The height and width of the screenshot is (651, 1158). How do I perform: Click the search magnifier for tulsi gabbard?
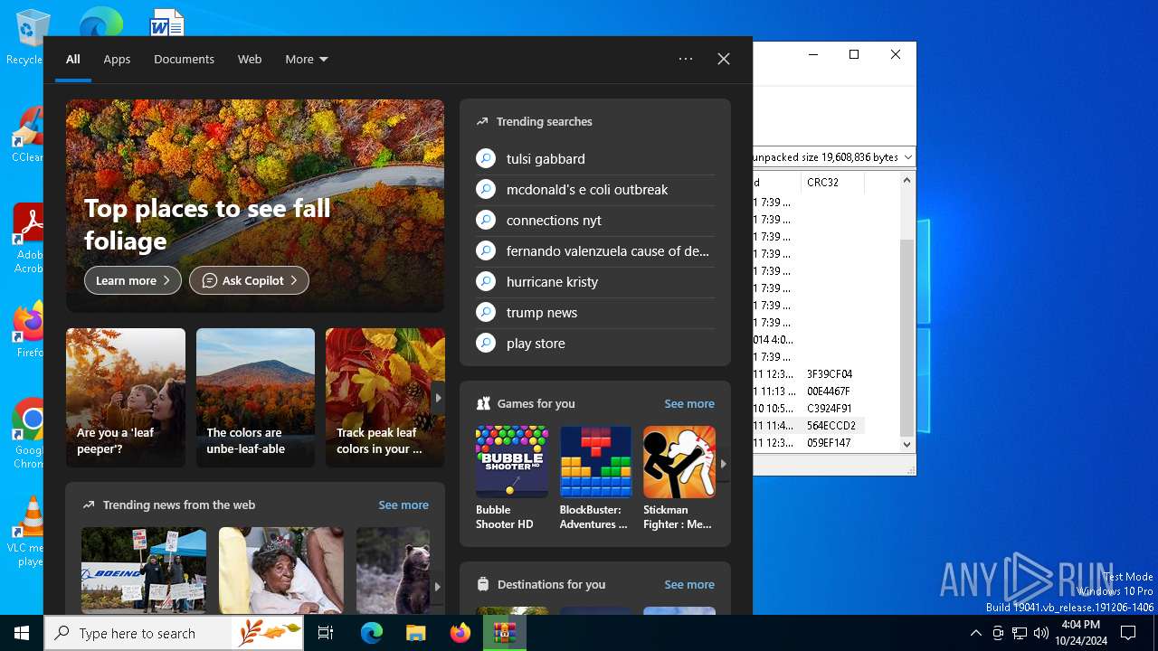point(486,158)
